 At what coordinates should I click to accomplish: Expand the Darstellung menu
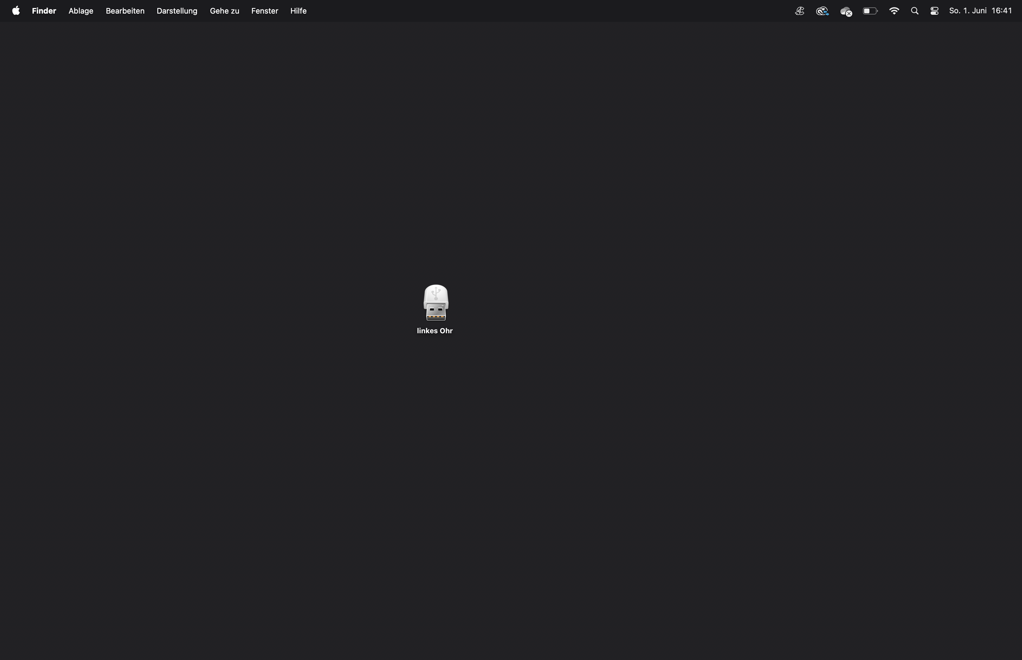(177, 11)
